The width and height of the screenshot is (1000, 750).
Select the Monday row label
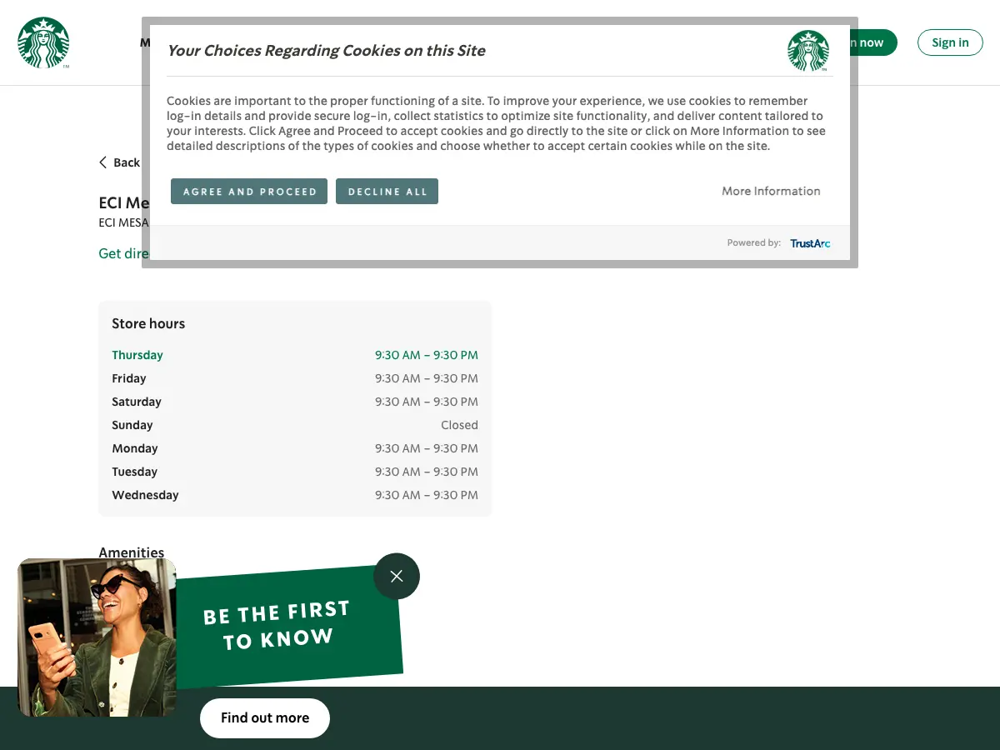tap(135, 448)
